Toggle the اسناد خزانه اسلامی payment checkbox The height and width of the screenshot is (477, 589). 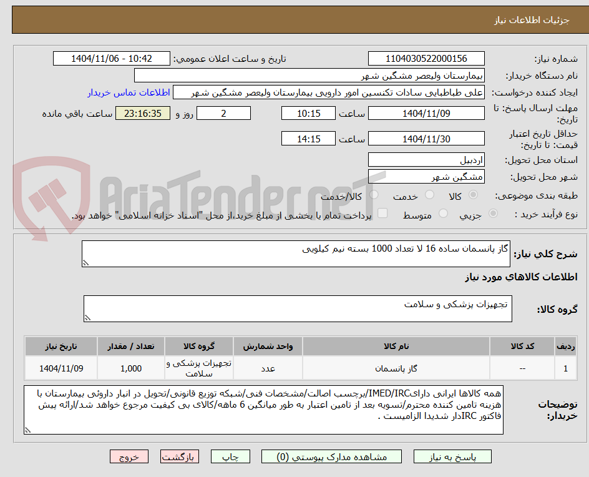point(382,213)
